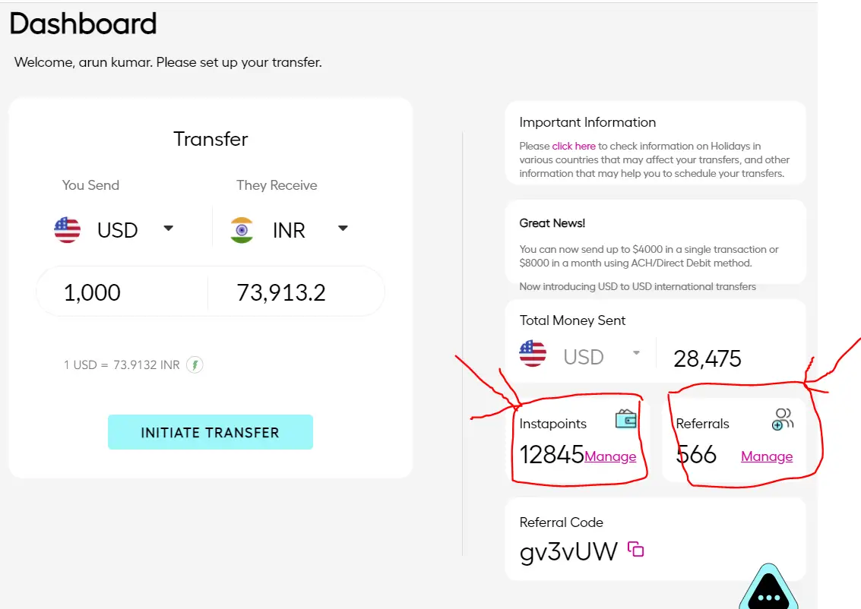Click the receive amount field 73,913.2

296,292
